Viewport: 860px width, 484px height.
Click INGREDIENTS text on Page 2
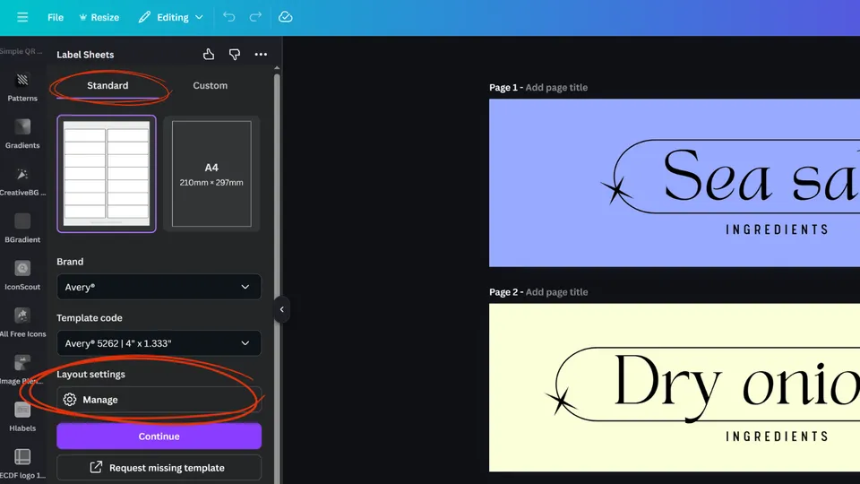pos(777,436)
